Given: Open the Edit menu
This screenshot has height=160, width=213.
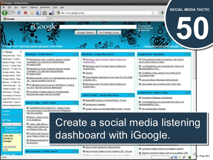Looking at the screenshot, I should point(9,7).
